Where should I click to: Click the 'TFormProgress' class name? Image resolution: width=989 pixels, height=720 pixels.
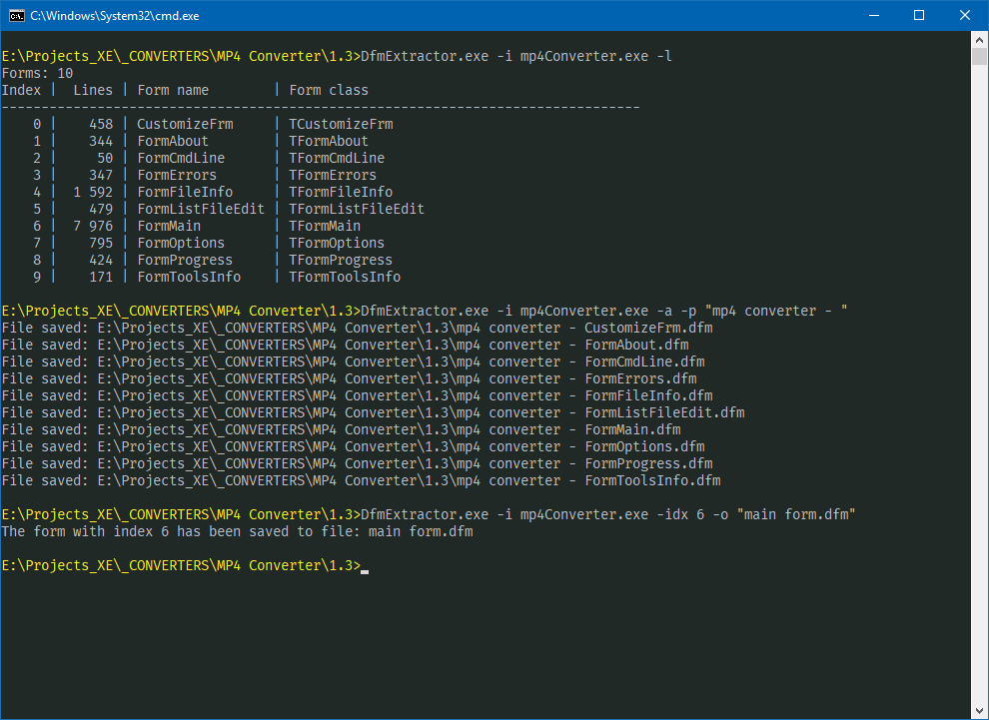(342, 261)
